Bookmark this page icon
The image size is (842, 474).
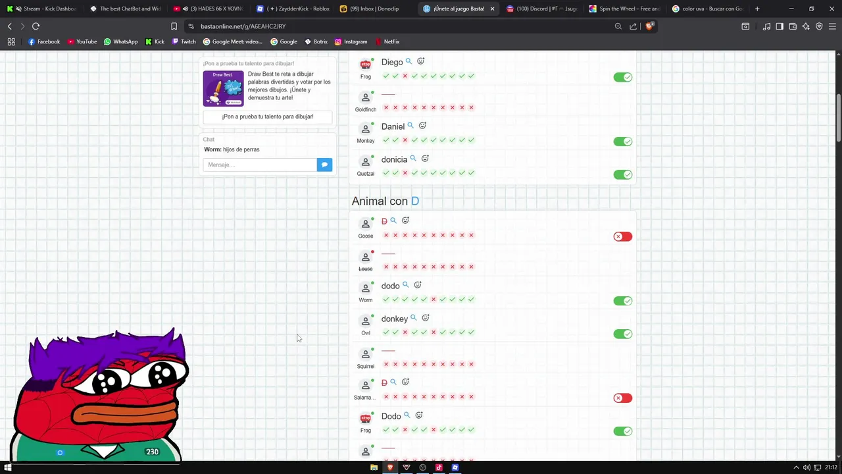174,26
